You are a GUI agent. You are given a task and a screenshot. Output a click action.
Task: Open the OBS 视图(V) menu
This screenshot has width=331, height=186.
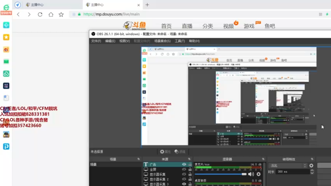point(125,41)
